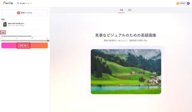Click the 画像を入力する upload area
Image resolution: width=192 pixels, height=112 pixels.
[25, 13]
